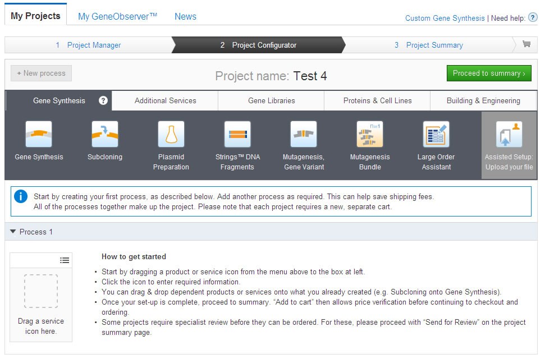The image size is (545, 359).
Task: Select Mutagenesis, Gene Variant icon
Action: pyautogui.click(x=304, y=135)
